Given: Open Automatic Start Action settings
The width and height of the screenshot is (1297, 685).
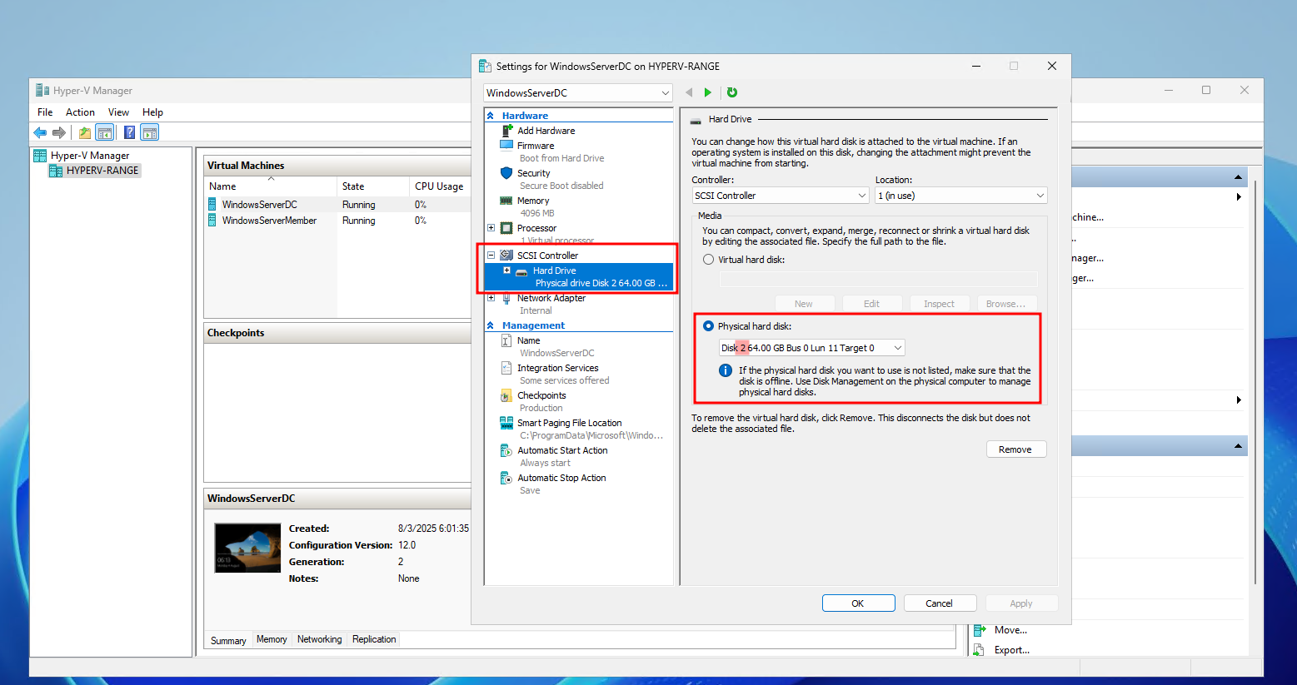Looking at the screenshot, I should (562, 450).
